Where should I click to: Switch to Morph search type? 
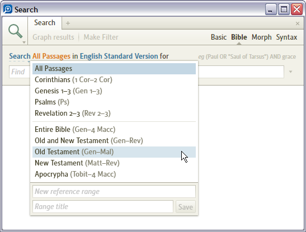coord(261,37)
